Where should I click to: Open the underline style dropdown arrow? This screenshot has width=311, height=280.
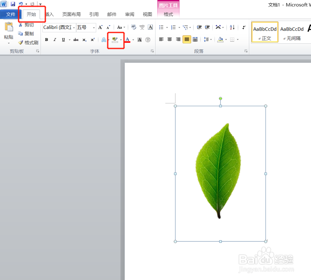pyautogui.click(x=69, y=40)
